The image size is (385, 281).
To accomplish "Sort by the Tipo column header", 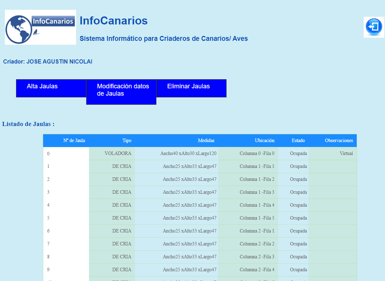I will [127, 141].
